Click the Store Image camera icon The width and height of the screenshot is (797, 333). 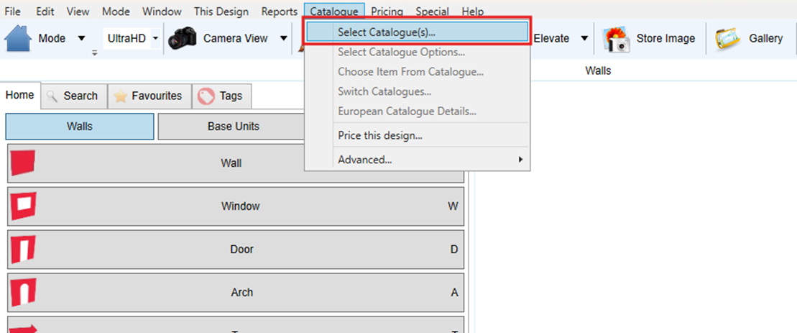click(616, 39)
